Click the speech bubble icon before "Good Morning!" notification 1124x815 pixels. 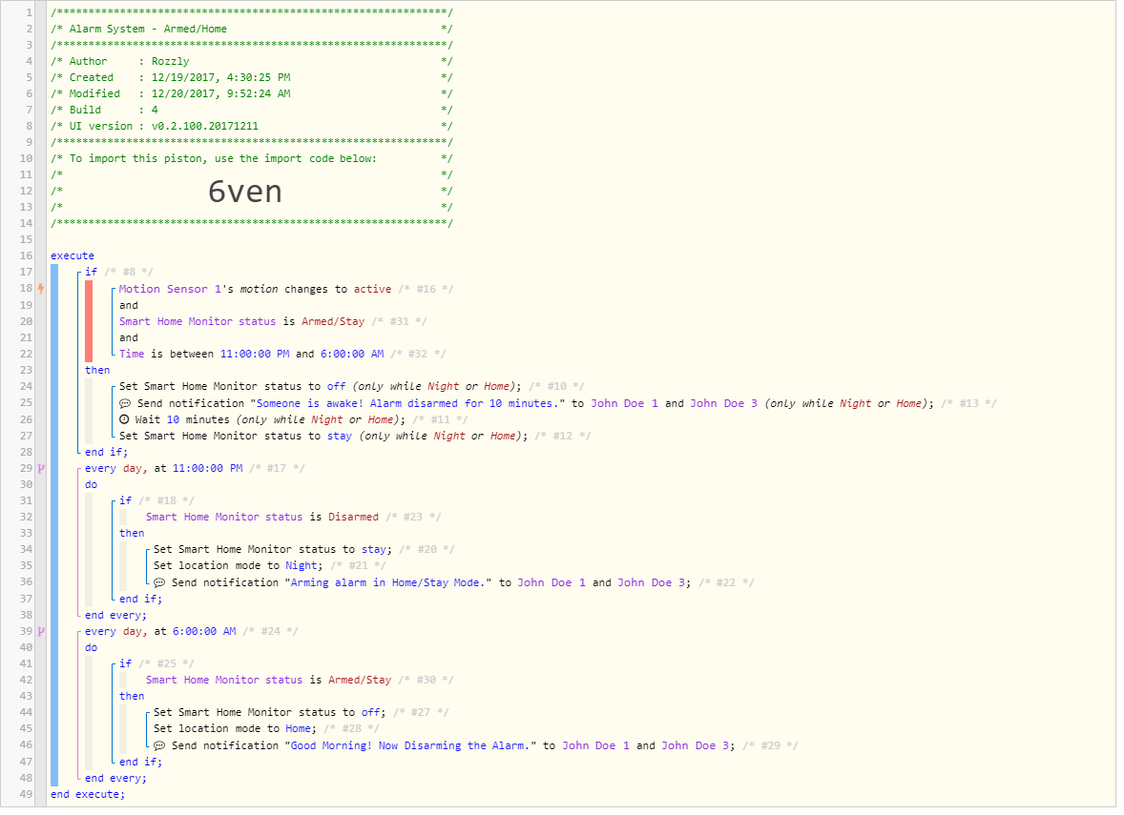pos(159,746)
